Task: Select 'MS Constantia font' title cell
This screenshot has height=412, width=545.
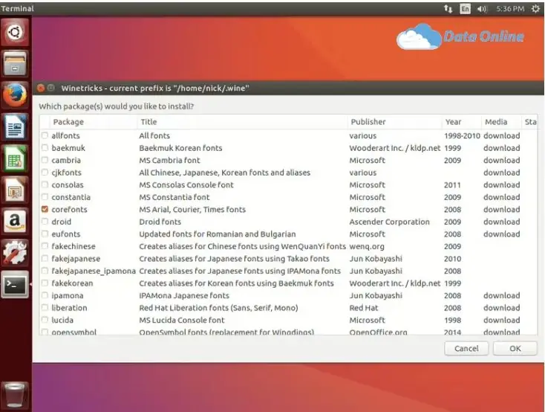Action: 174,197
